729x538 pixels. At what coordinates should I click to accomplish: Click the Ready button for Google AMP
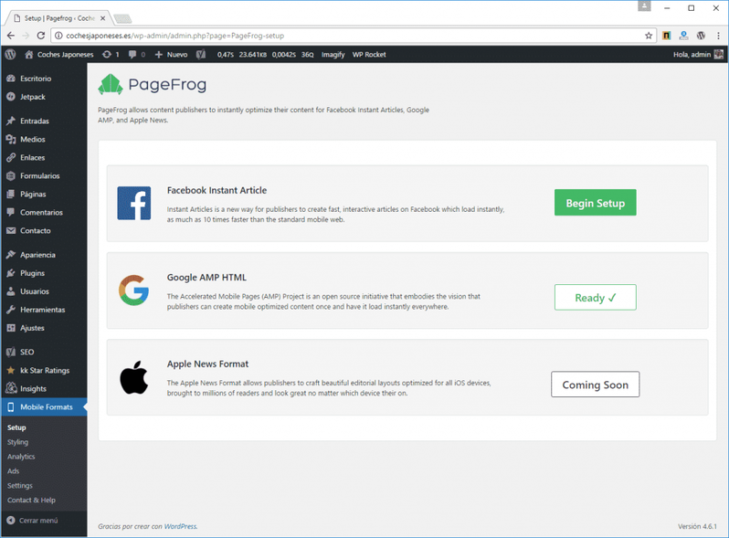[x=595, y=297]
